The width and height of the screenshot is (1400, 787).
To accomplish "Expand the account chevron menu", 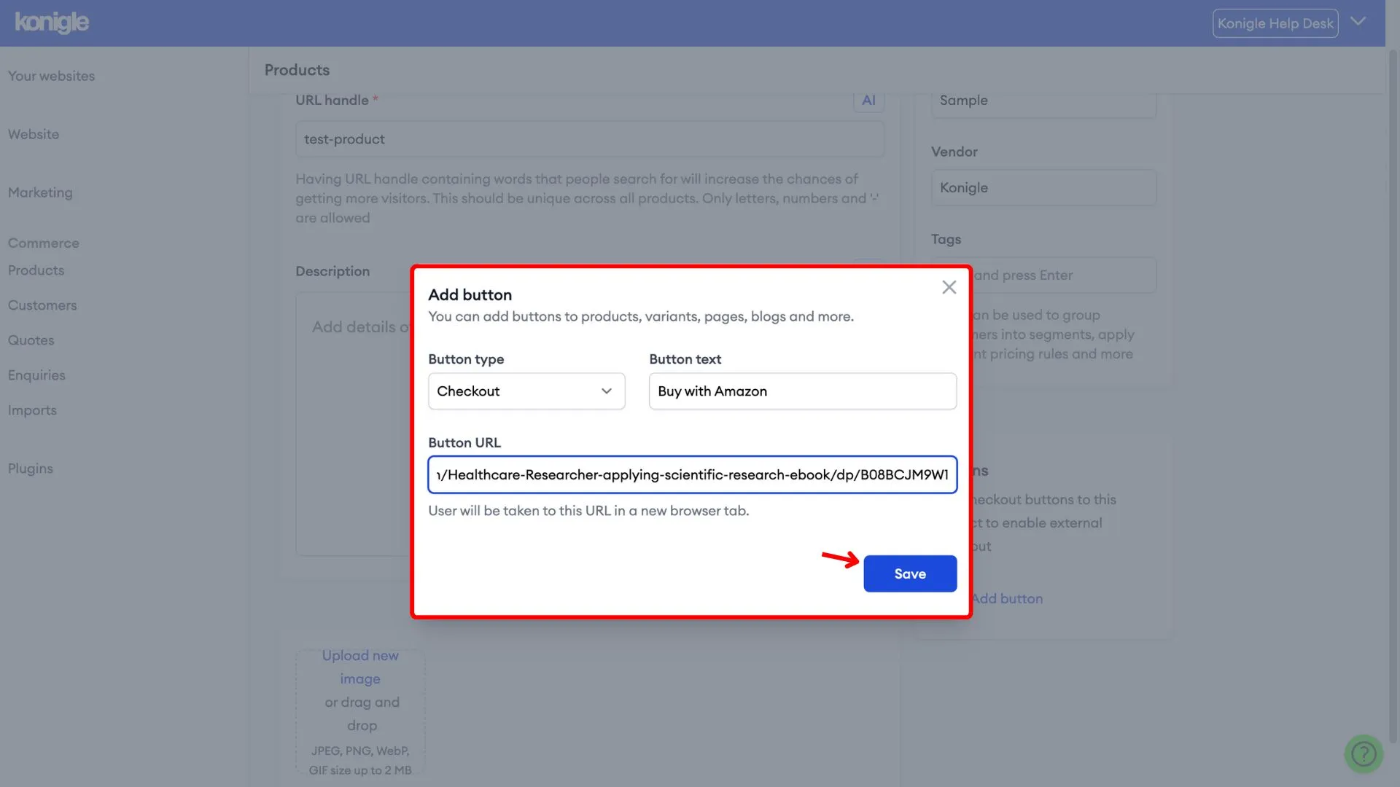I will [x=1358, y=21].
